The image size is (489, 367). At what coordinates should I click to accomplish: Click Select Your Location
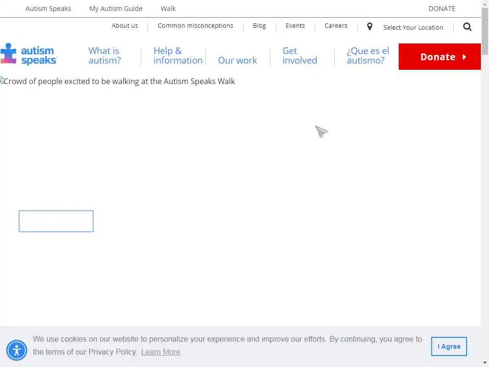[x=413, y=27]
